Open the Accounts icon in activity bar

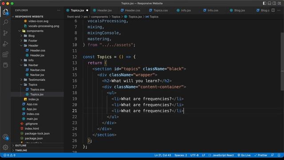[x=5, y=137]
